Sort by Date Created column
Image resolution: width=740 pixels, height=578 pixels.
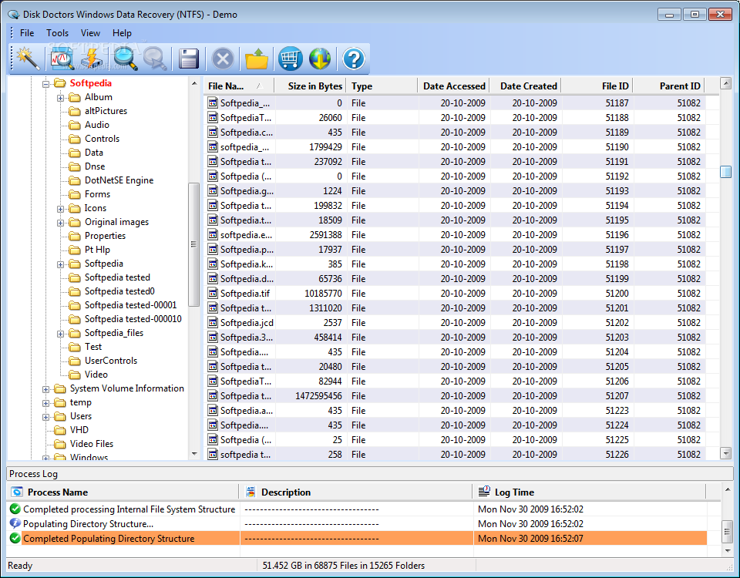(x=525, y=86)
